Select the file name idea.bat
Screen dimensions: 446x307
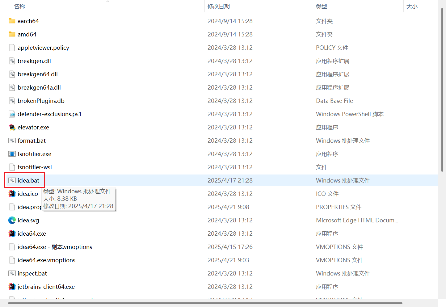pyautogui.click(x=28, y=180)
